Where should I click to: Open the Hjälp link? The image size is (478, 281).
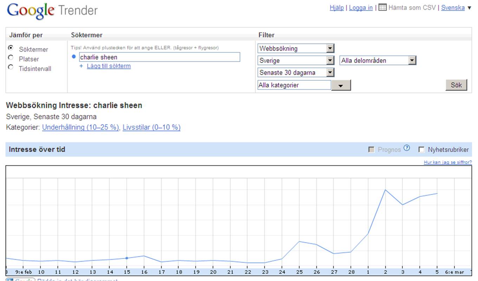[336, 8]
